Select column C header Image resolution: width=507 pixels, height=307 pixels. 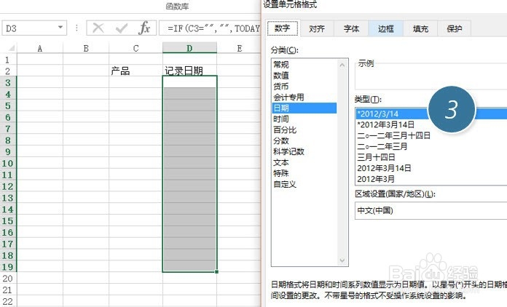pos(135,49)
